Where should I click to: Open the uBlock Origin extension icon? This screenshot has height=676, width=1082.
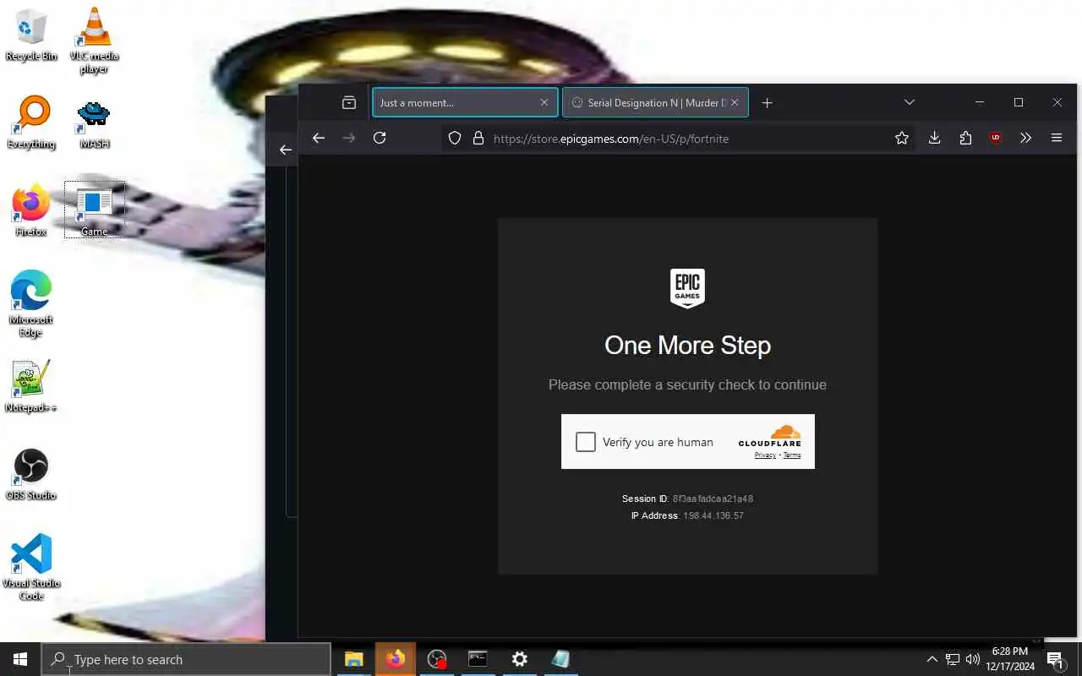point(996,138)
